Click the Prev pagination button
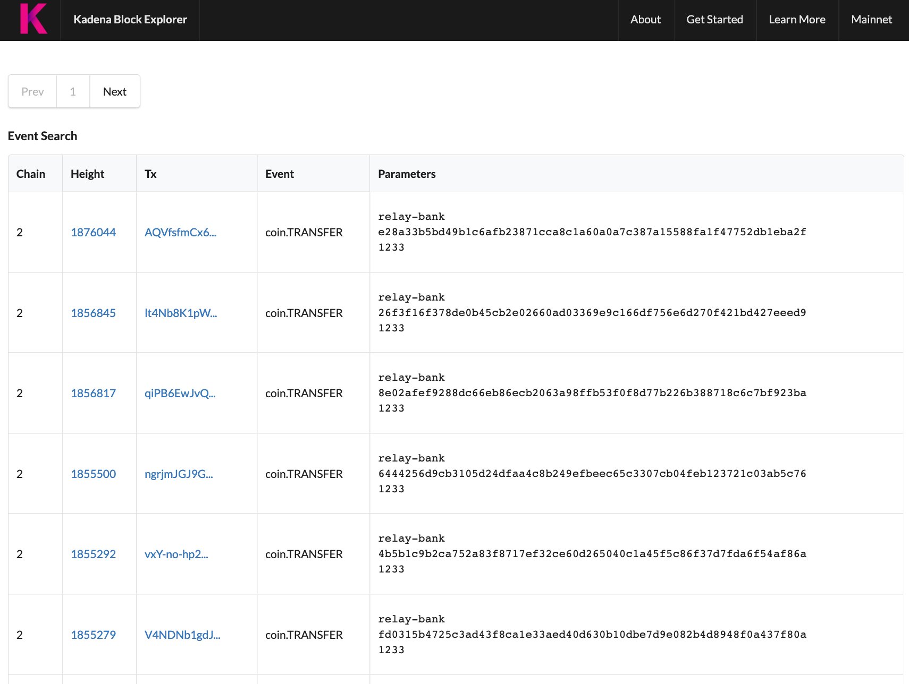Viewport: 909px width, 684px height. coord(32,91)
